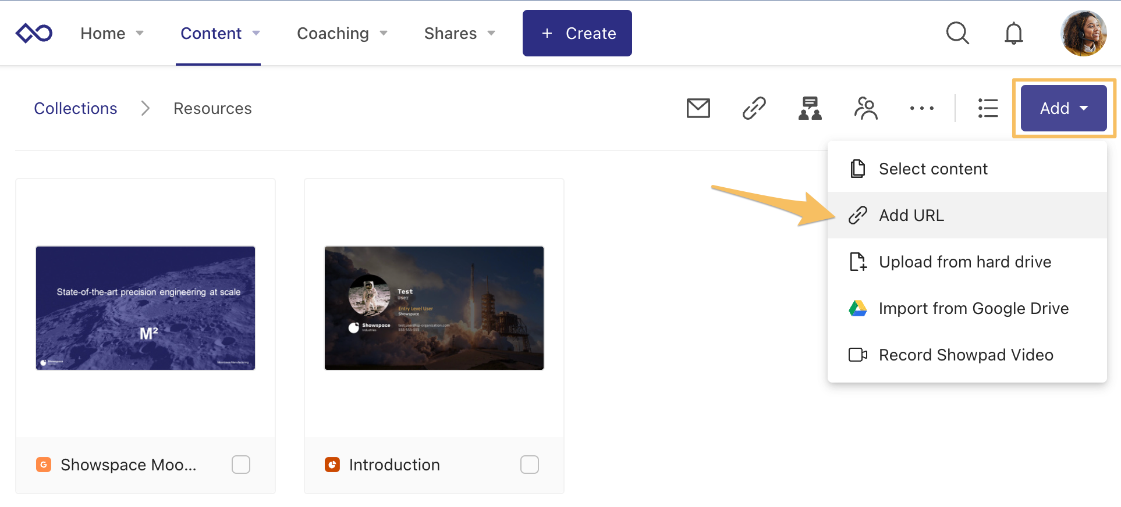Tick the Introduction item checkbox
Image resolution: width=1121 pixels, height=507 pixels.
(x=530, y=465)
